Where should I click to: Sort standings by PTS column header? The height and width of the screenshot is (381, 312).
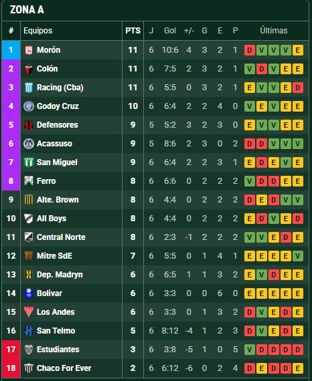pos(133,31)
